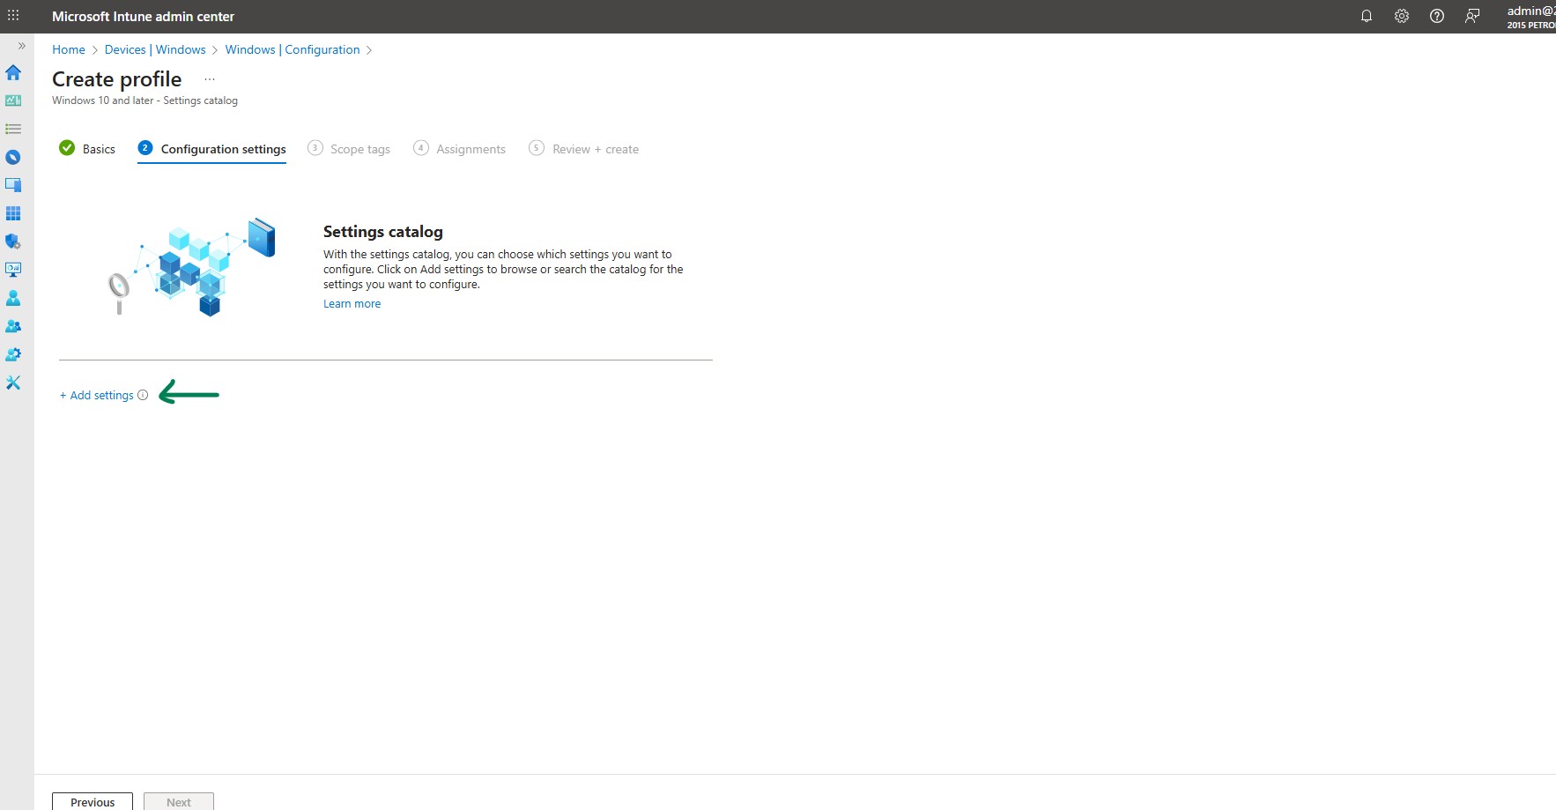Open the Dashboard from the sidebar
Screen dimensions: 1556x810
[x=13, y=100]
